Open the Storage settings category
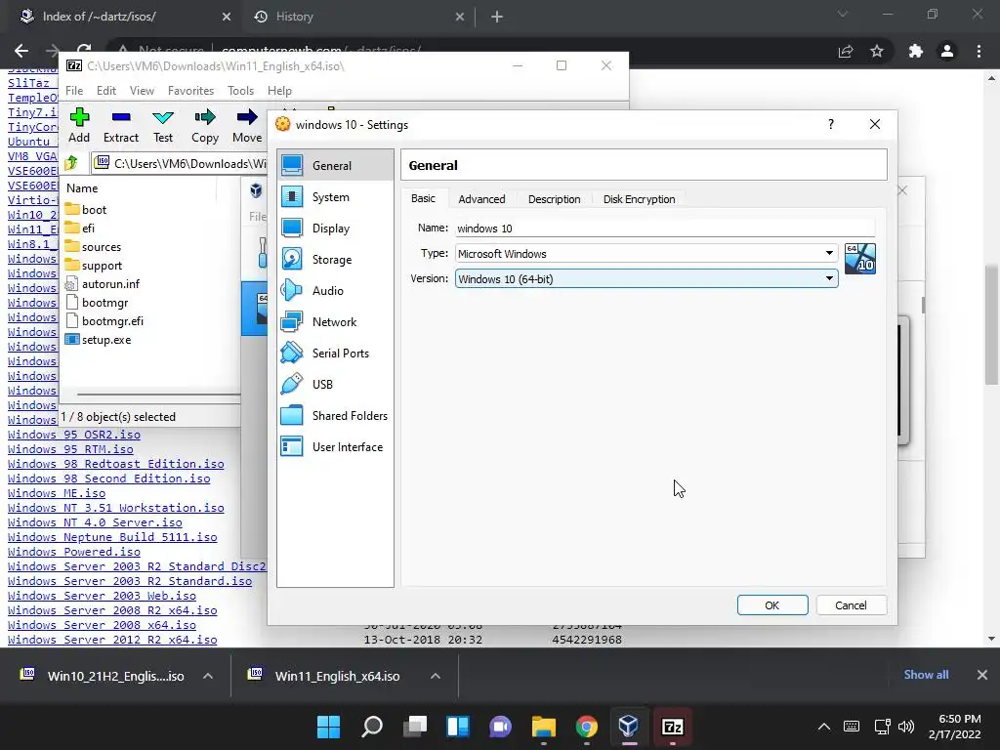Image resolution: width=1000 pixels, height=750 pixels. click(x=336, y=260)
